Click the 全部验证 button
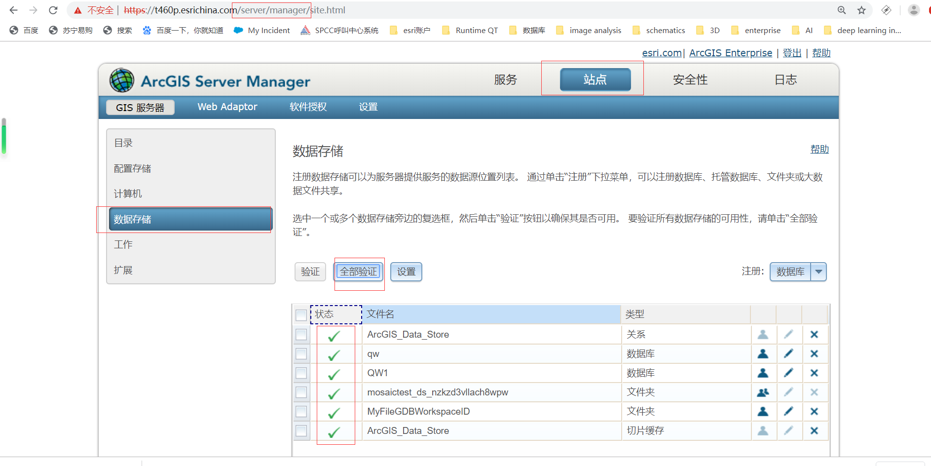 pos(359,272)
